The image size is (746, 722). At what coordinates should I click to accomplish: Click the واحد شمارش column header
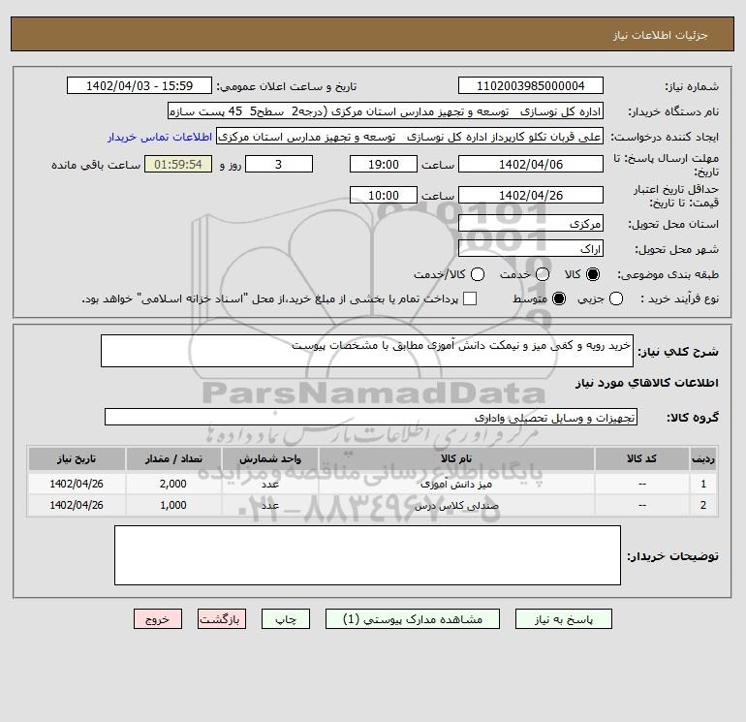270,458
